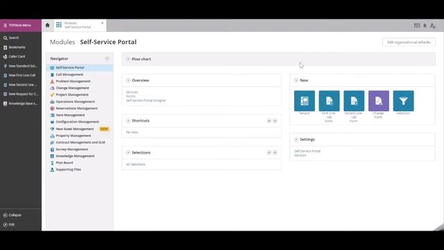
Task: Create a new First Line Call Form tile
Action: pyautogui.click(x=329, y=101)
